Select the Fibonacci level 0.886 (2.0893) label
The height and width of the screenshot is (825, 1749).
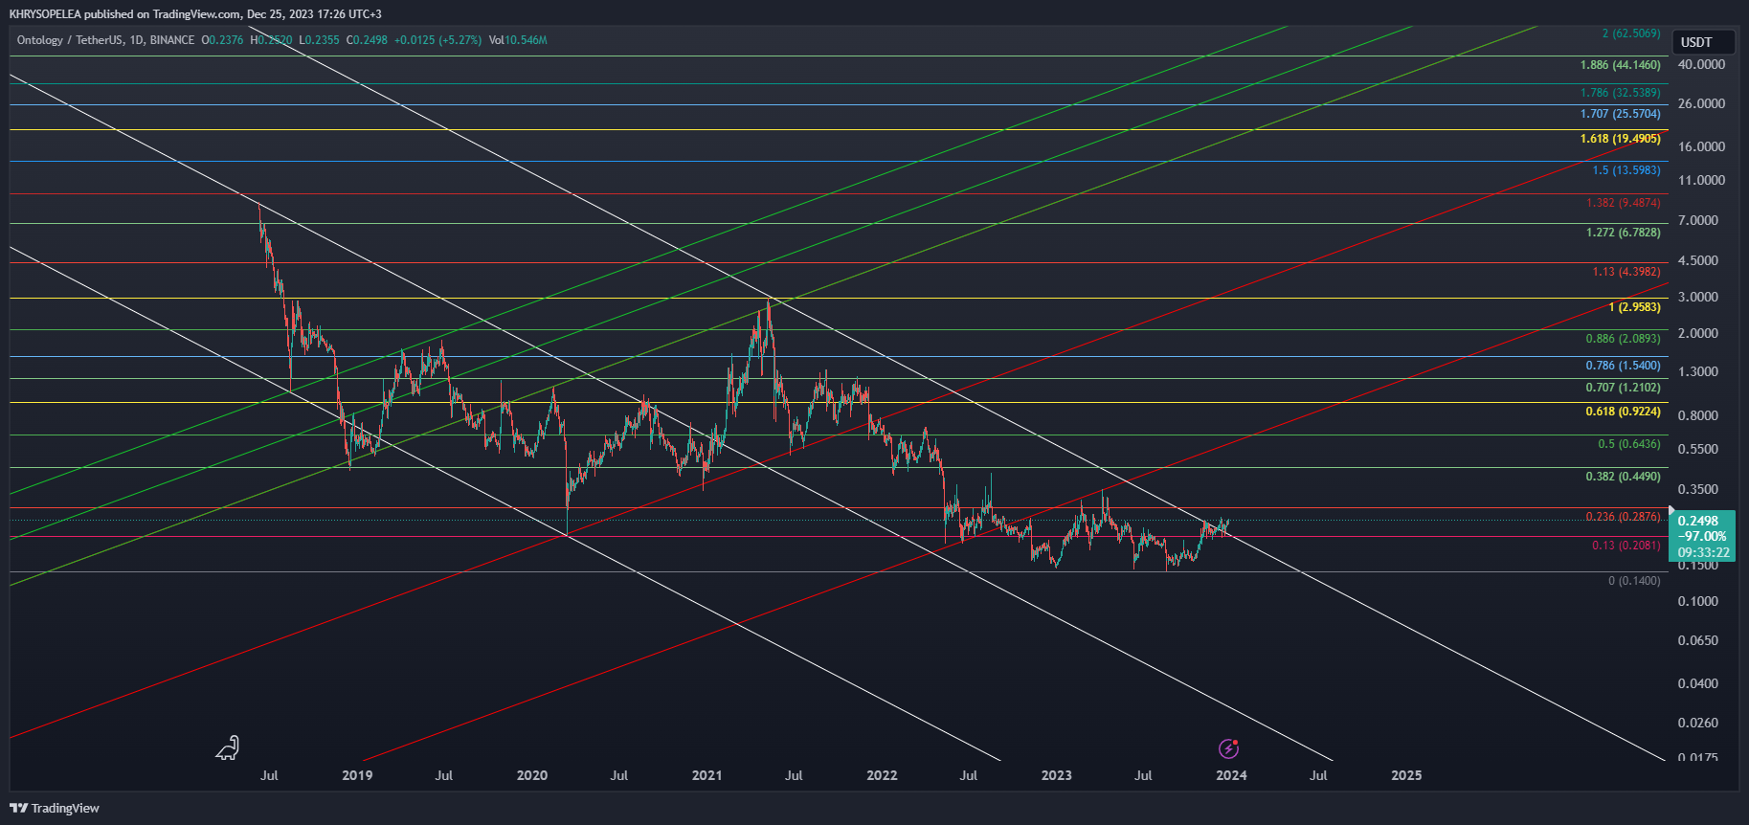1623,339
